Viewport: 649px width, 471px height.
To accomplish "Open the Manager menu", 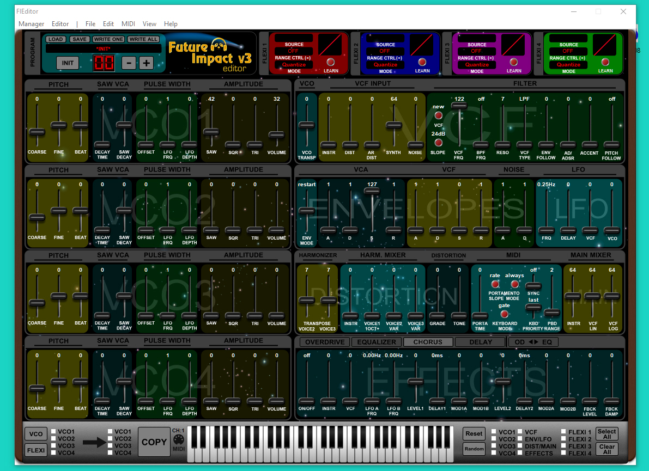I will pyautogui.click(x=32, y=24).
